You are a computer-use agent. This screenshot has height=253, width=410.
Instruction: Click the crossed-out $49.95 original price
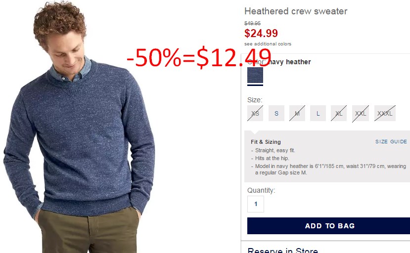point(252,23)
